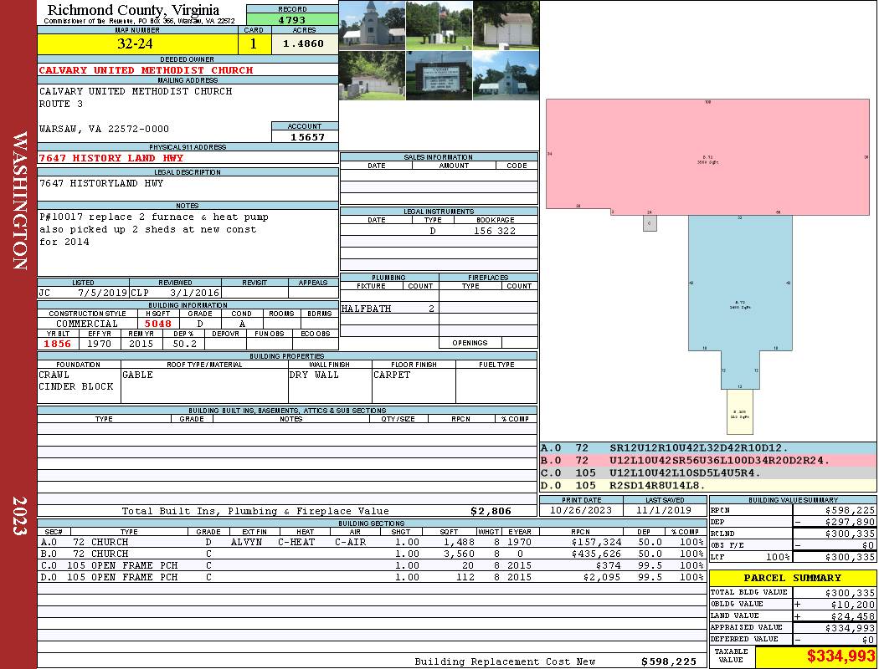
Task: Click LAND VALUE $24,458
Action: (853, 616)
